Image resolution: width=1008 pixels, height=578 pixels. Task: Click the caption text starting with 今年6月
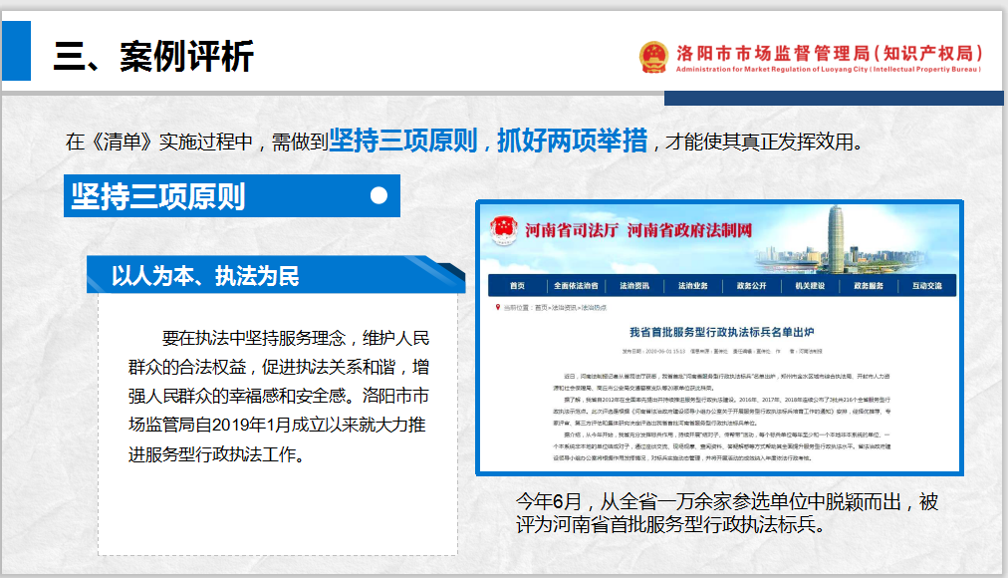[x=726, y=513]
